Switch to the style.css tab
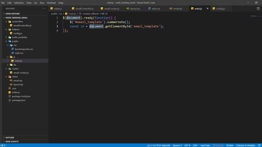Screen dimensions: 262x147 click(x=156, y=9)
